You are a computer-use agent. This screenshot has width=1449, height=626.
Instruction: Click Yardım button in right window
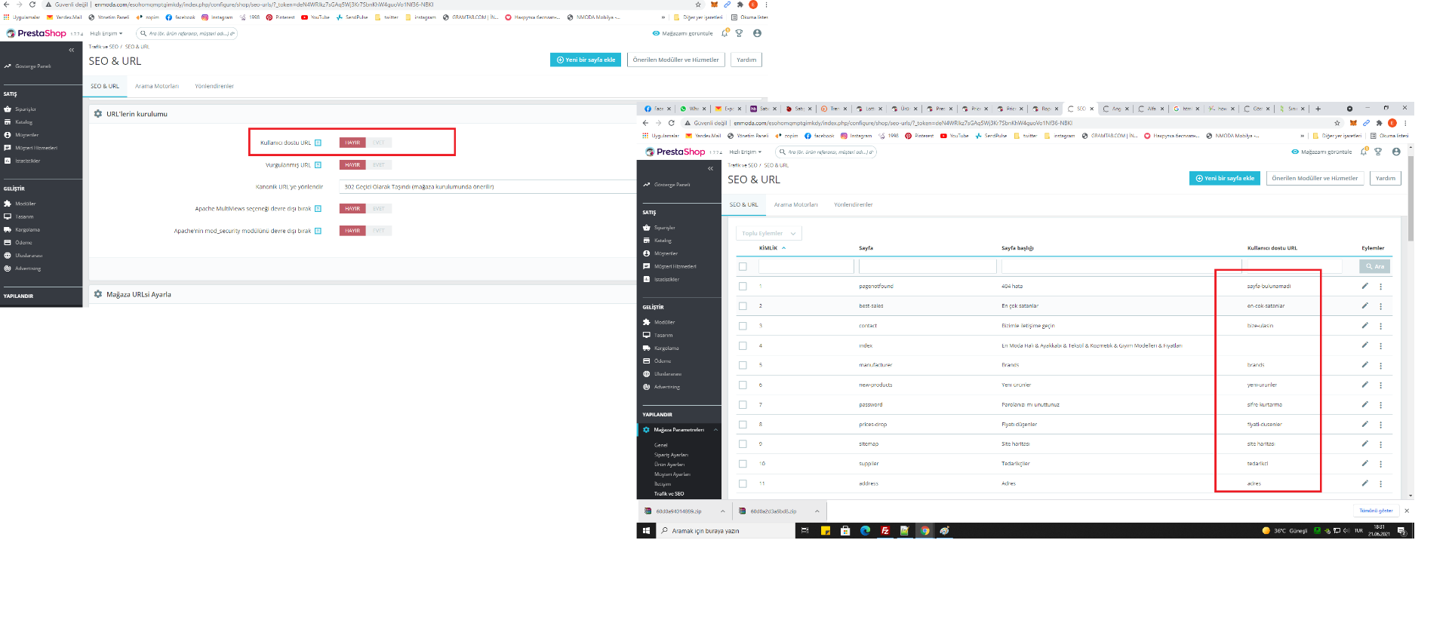point(1385,178)
